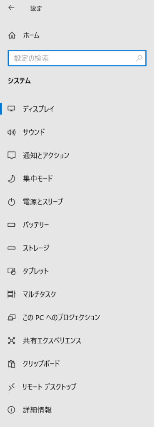Click the 電源とスリープ power icon
Viewport: 155px width, 427px height.
pyautogui.click(x=11, y=202)
